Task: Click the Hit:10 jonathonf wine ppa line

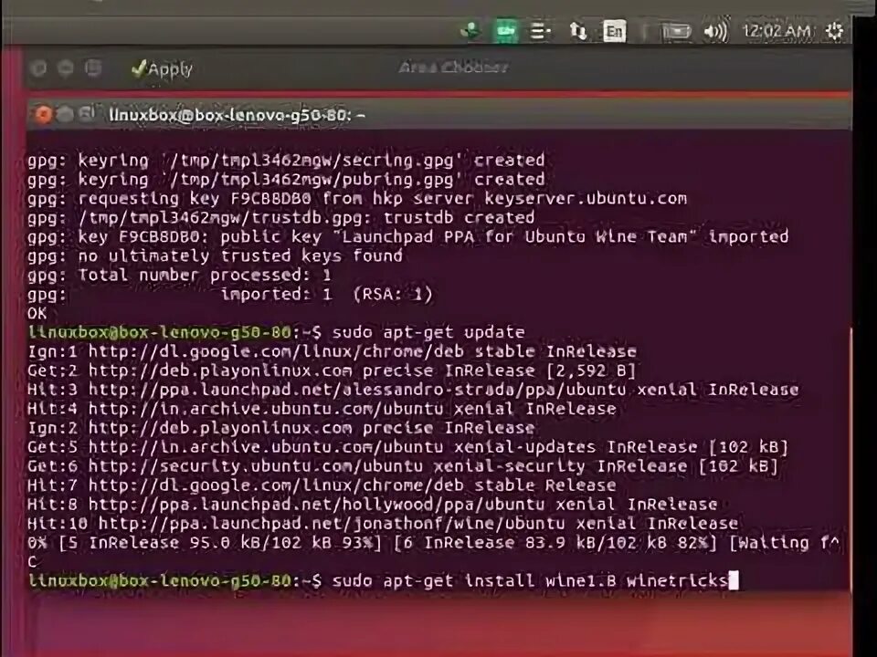Action: [x=383, y=524]
